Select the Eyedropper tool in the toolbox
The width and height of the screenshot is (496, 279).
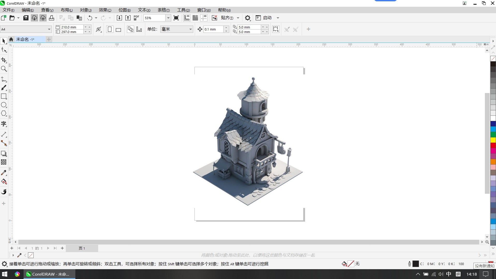4,173
